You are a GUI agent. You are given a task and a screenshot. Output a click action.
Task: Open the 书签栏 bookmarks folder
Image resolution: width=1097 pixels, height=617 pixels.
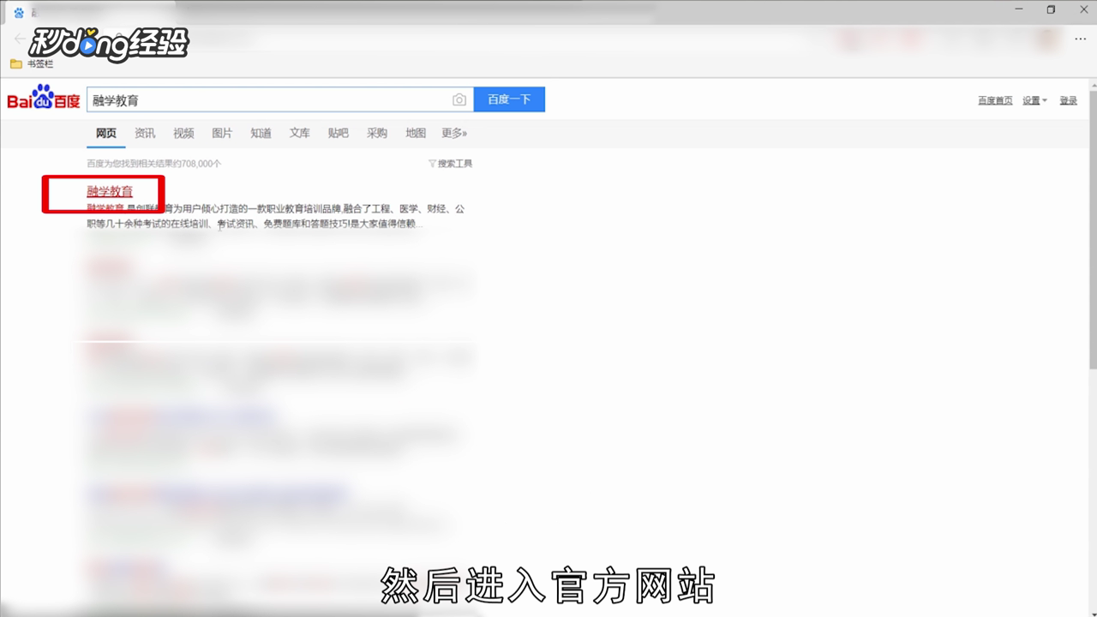32,63
